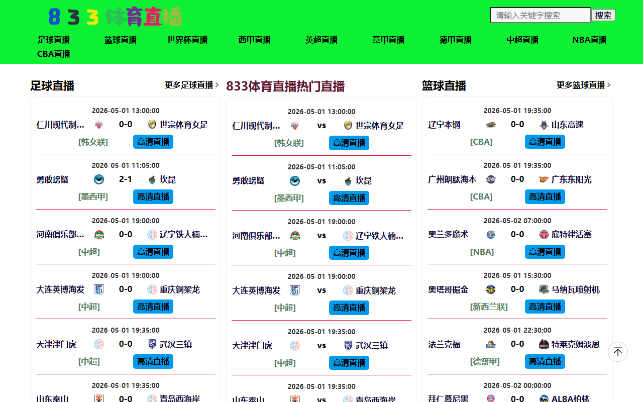643x402 pixels.
Task: Click 坎昆 team logo in 足球直播 column
Action: pyautogui.click(x=152, y=179)
